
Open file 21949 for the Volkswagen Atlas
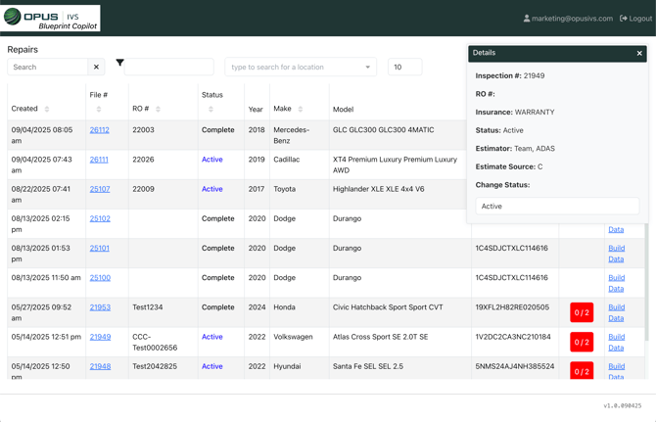coord(100,337)
